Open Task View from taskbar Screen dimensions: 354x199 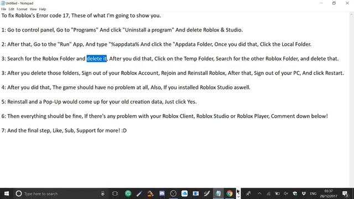click(115, 193)
